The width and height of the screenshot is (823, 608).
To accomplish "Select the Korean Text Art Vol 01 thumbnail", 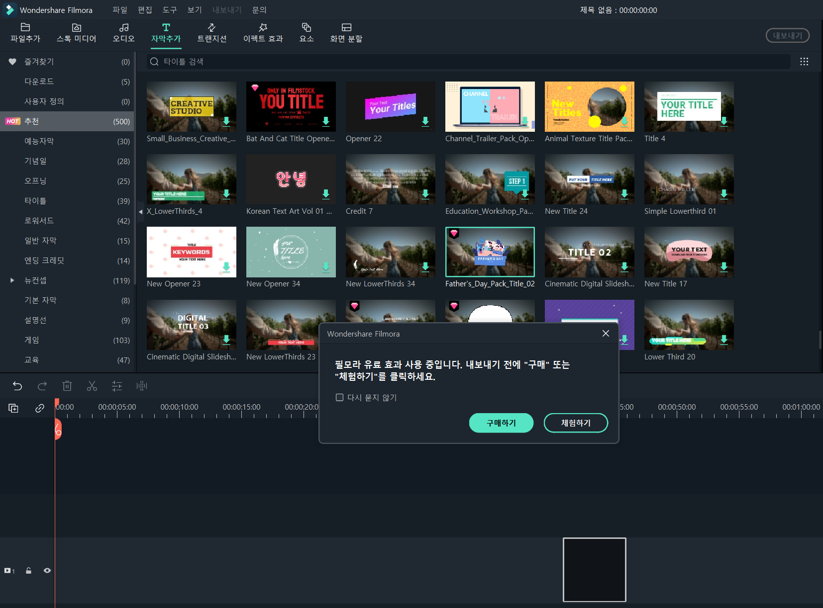I will pos(291,179).
